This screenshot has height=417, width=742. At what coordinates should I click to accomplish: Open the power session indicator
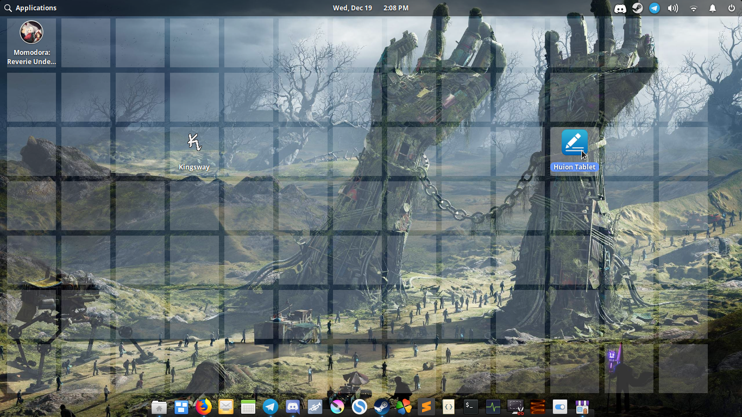click(731, 8)
